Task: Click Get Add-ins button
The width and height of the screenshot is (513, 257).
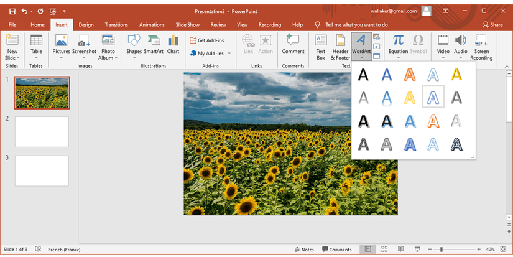Action: (x=207, y=40)
